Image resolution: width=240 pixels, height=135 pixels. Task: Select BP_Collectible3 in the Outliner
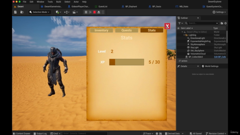tap(196, 57)
